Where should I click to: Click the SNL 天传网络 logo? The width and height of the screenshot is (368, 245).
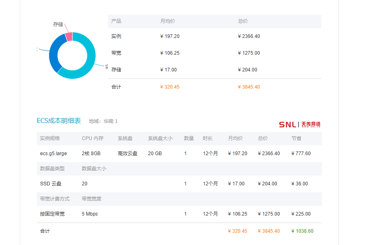coord(300,124)
